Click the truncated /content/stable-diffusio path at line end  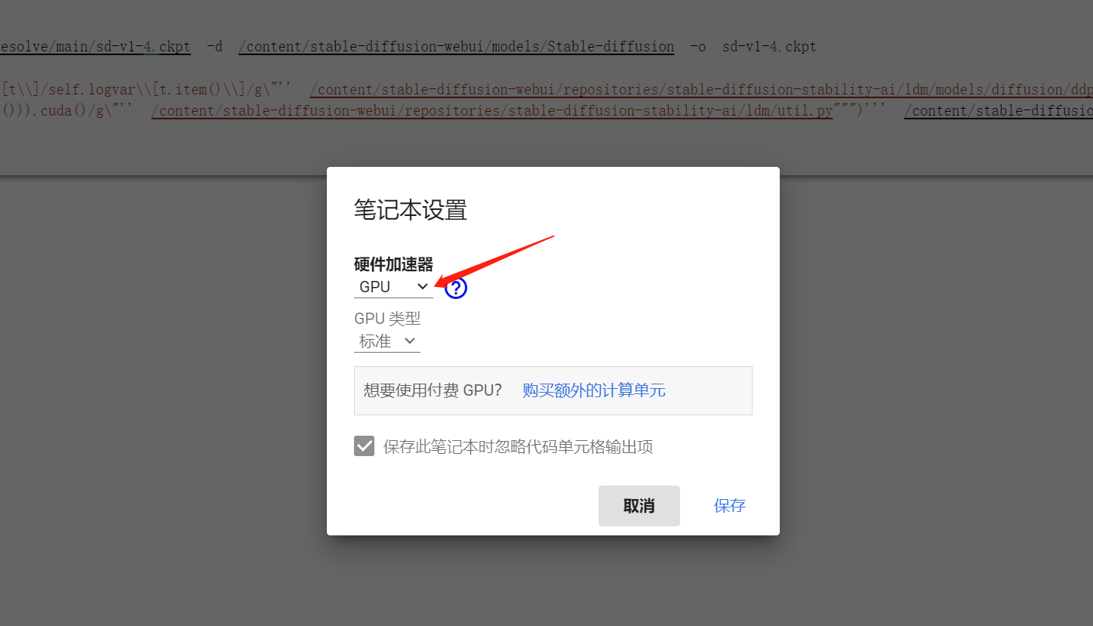(998, 111)
